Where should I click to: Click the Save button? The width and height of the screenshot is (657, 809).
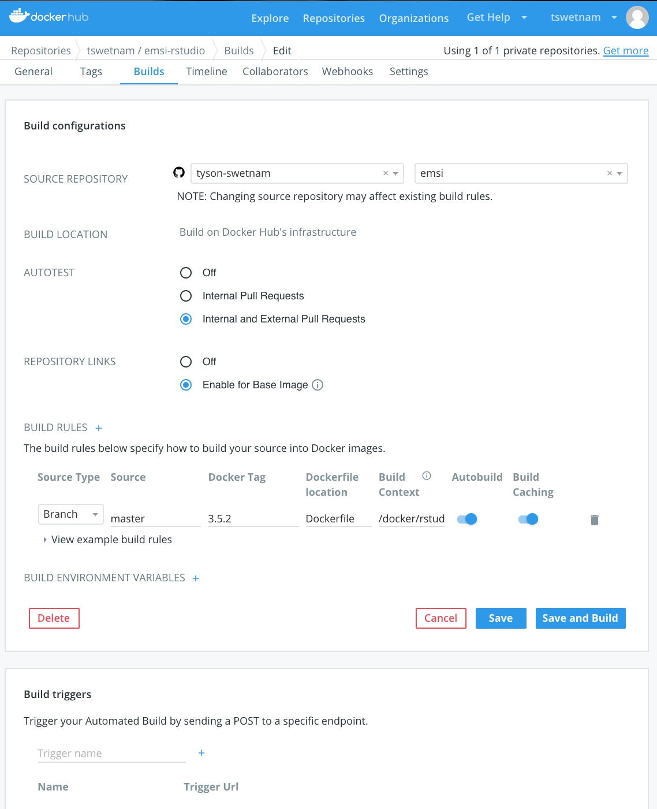pos(501,618)
